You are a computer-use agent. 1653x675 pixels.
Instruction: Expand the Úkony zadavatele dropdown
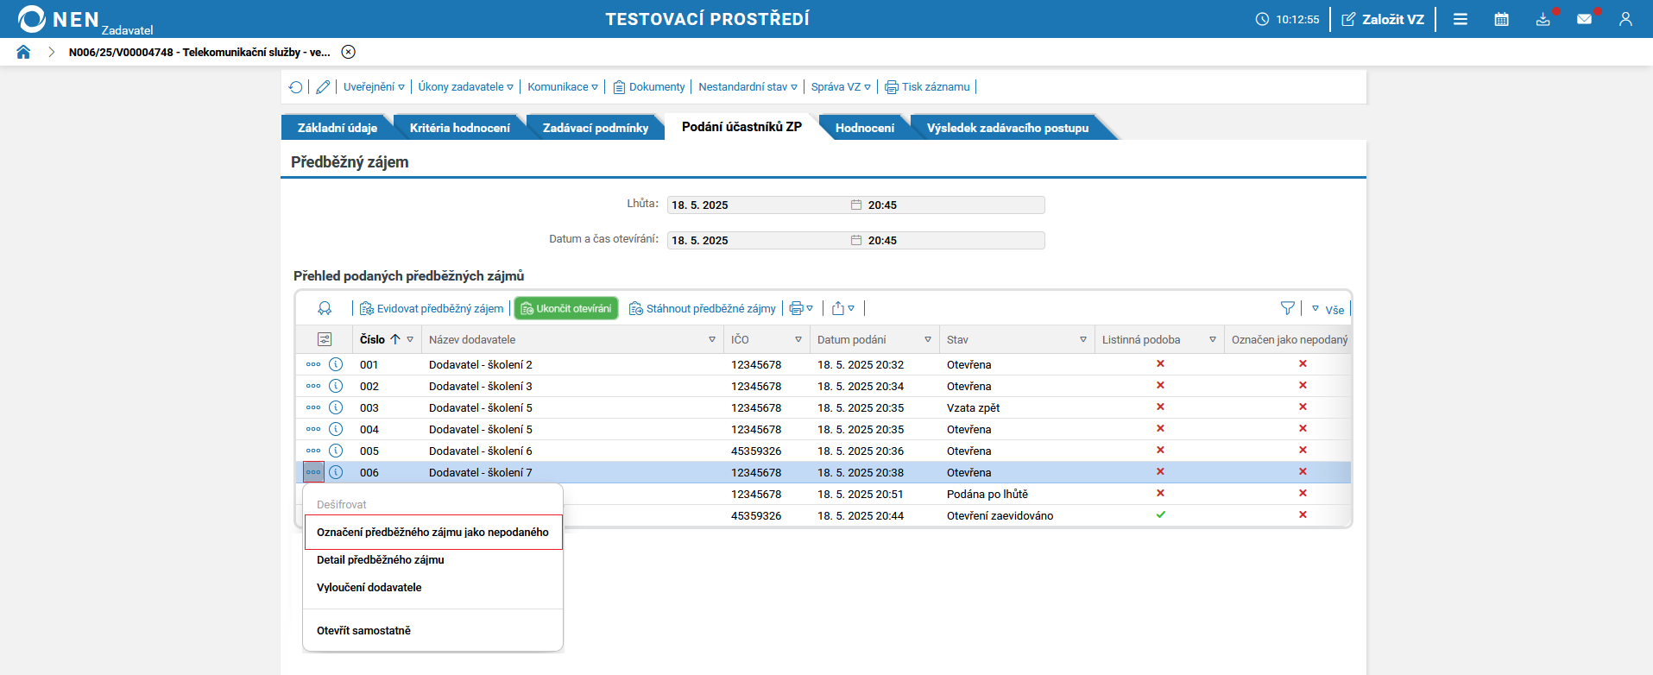[465, 87]
